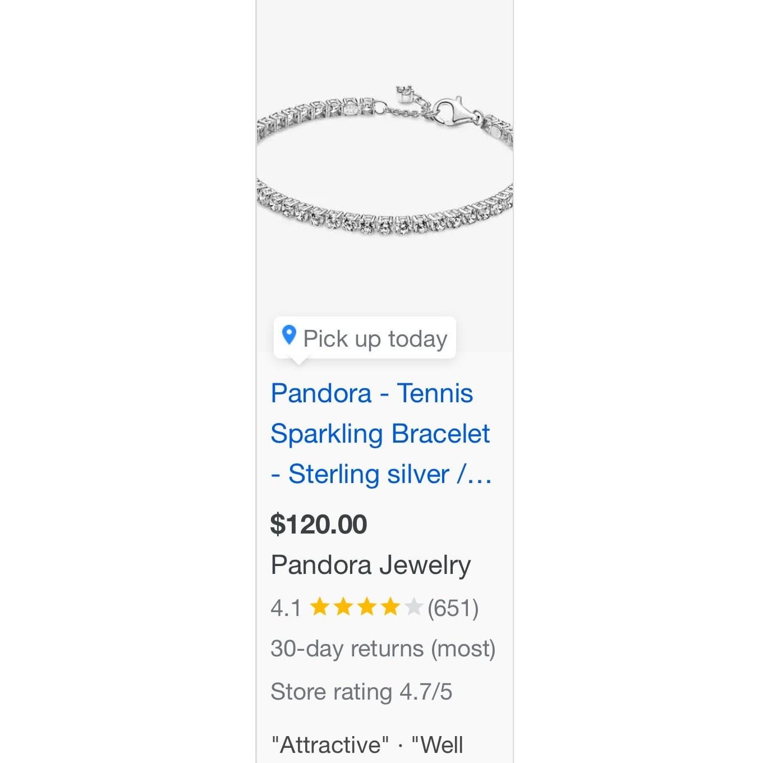763x763 pixels.
Task: Click the second yellow rating star
Action: [x=343, y=606]
